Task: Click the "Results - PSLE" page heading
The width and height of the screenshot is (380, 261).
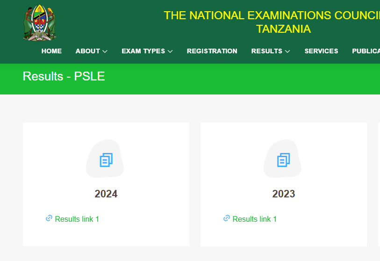Action: [64, 76]
